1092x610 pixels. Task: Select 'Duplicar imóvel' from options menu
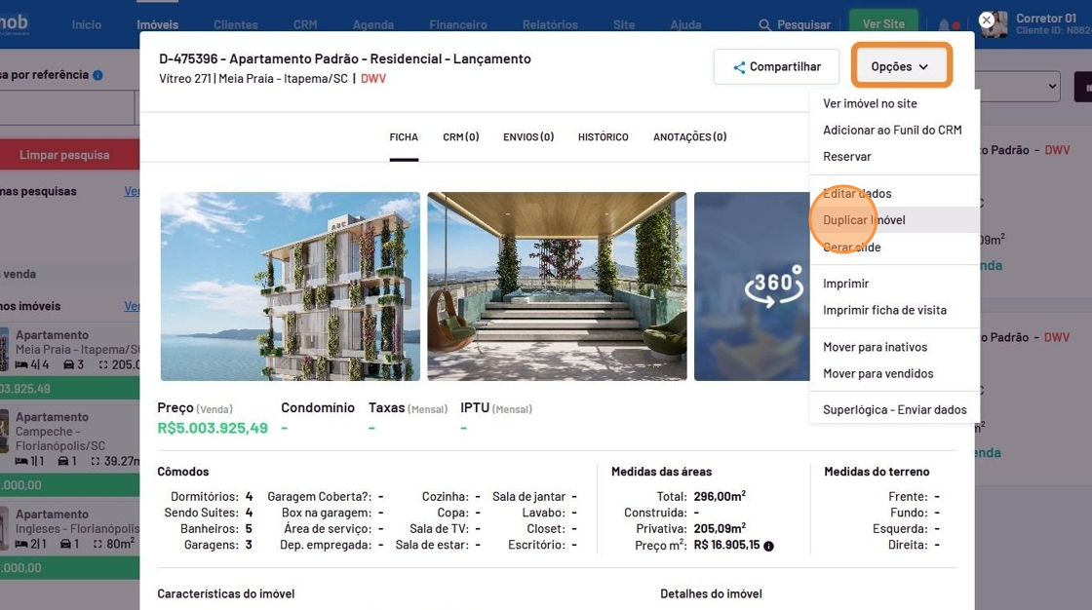pos(864,220)
